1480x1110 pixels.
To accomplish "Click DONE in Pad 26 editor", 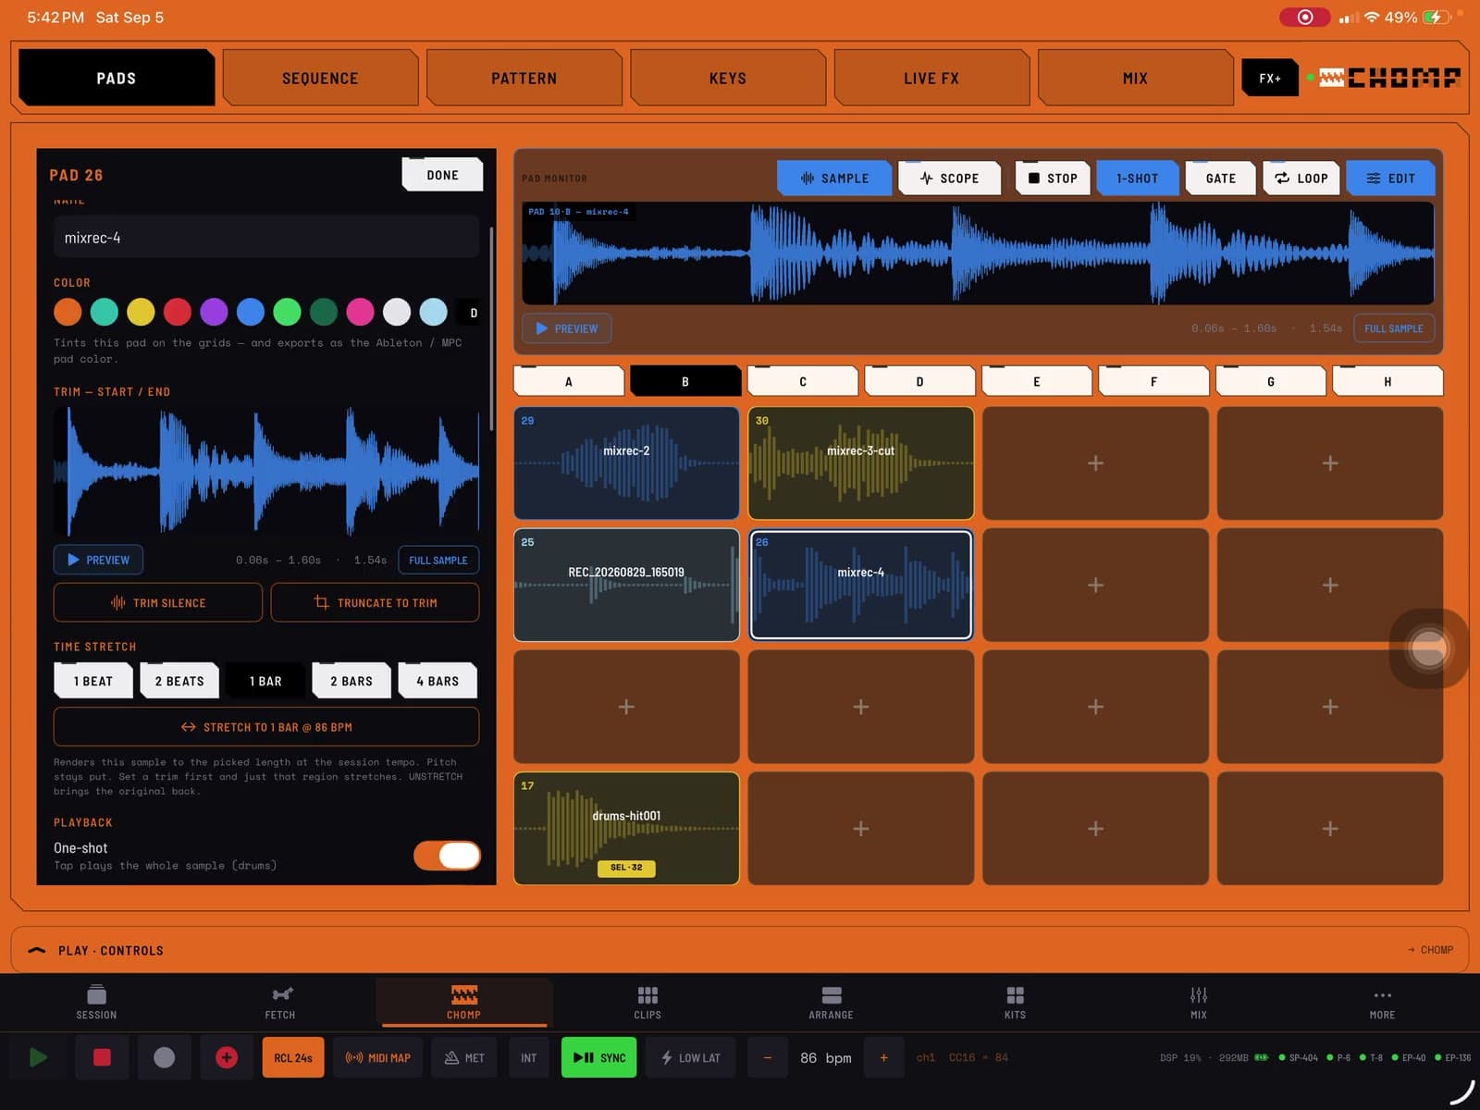I will [x=442, y=175].
